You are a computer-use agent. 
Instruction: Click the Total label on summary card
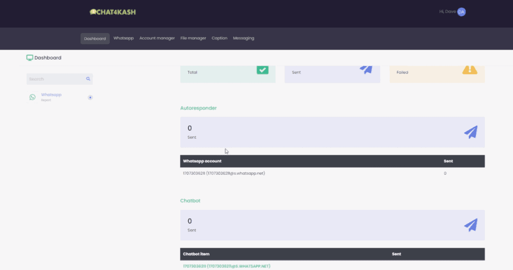tap(192, 72)
